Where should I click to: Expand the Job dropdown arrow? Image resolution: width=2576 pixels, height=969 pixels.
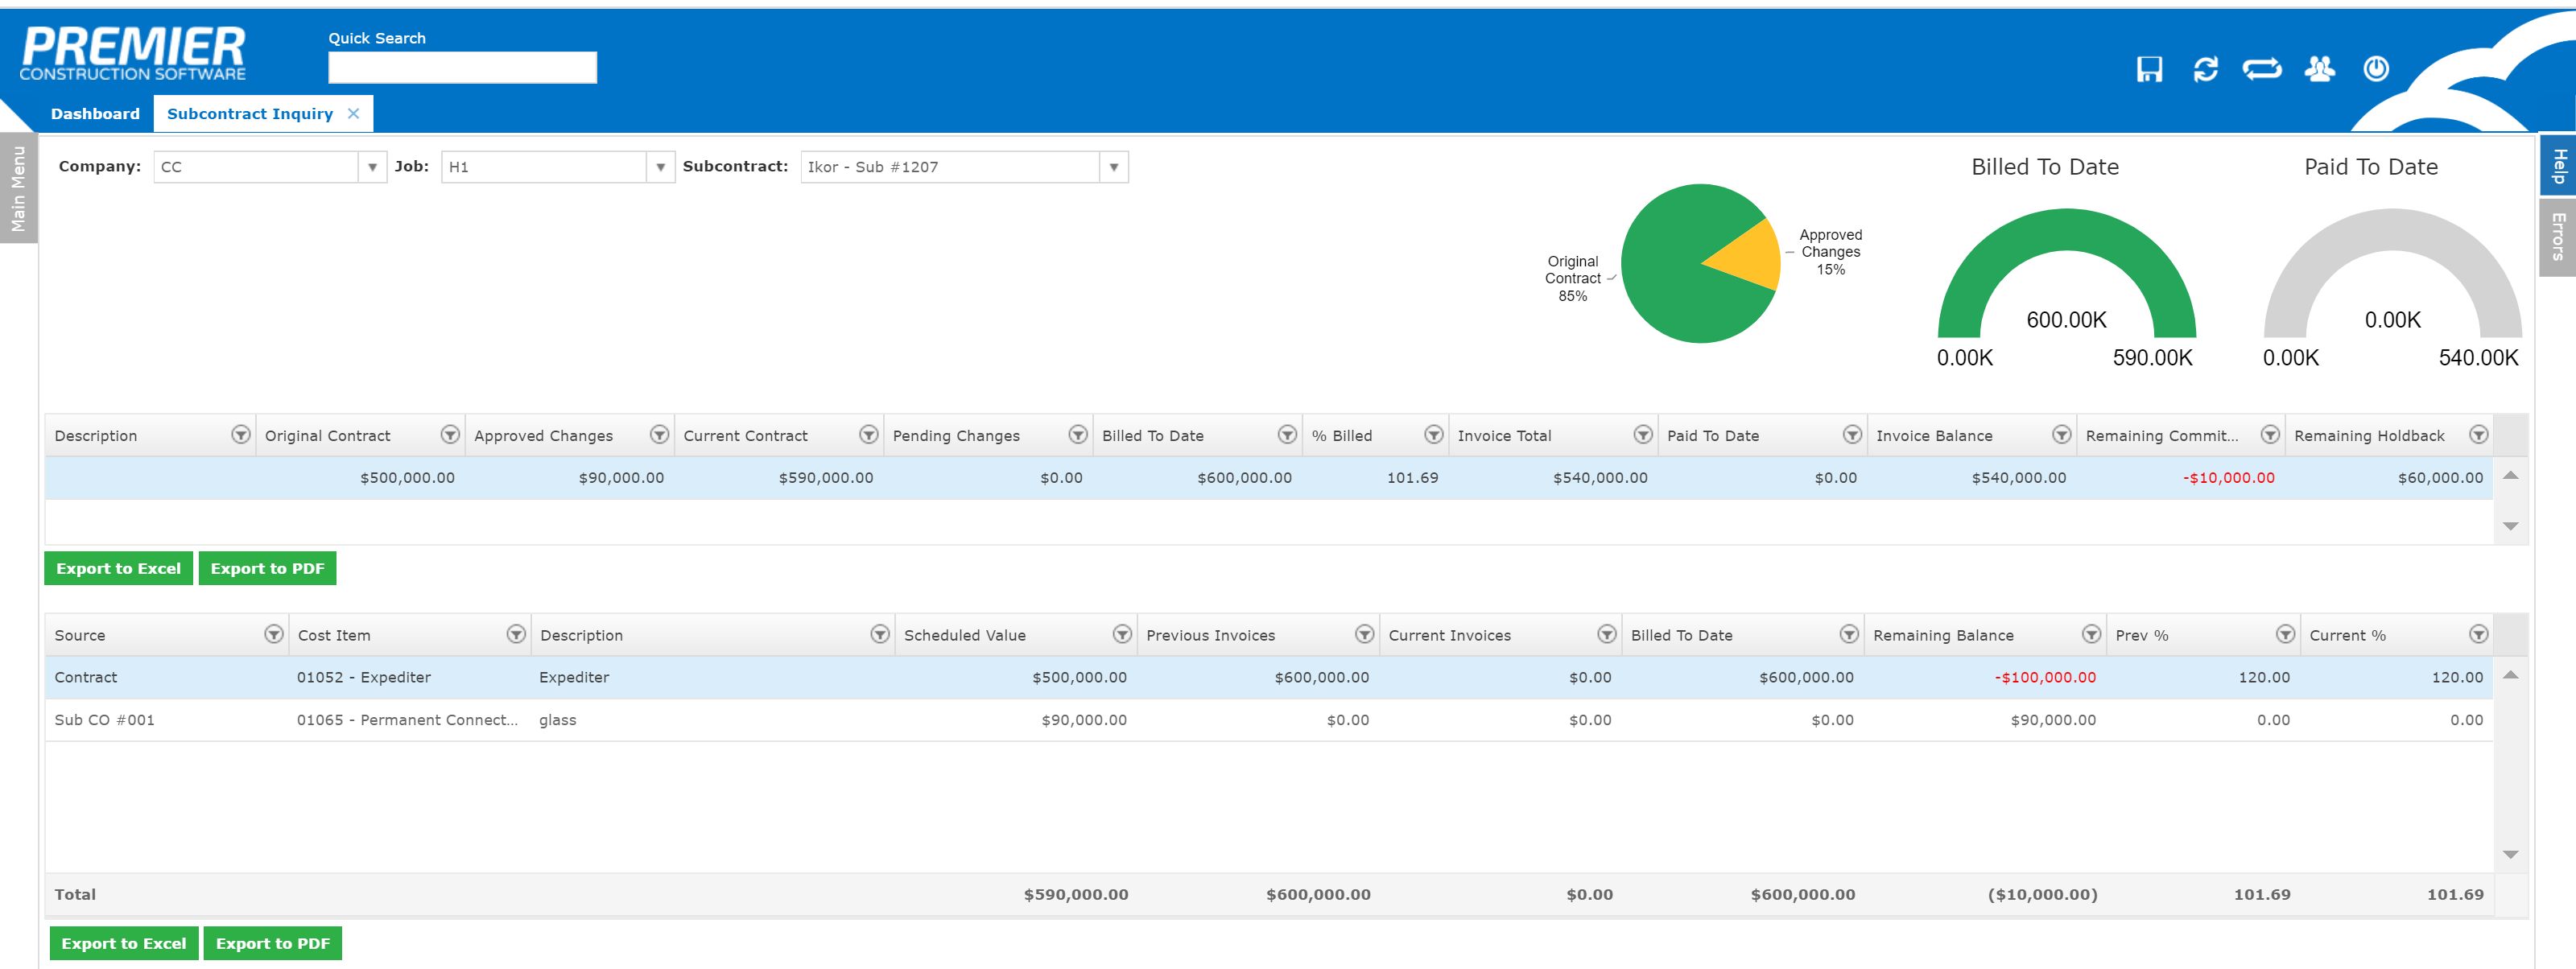[660, 167]
